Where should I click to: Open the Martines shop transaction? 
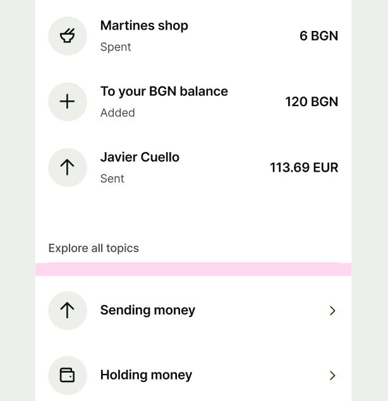144,26
